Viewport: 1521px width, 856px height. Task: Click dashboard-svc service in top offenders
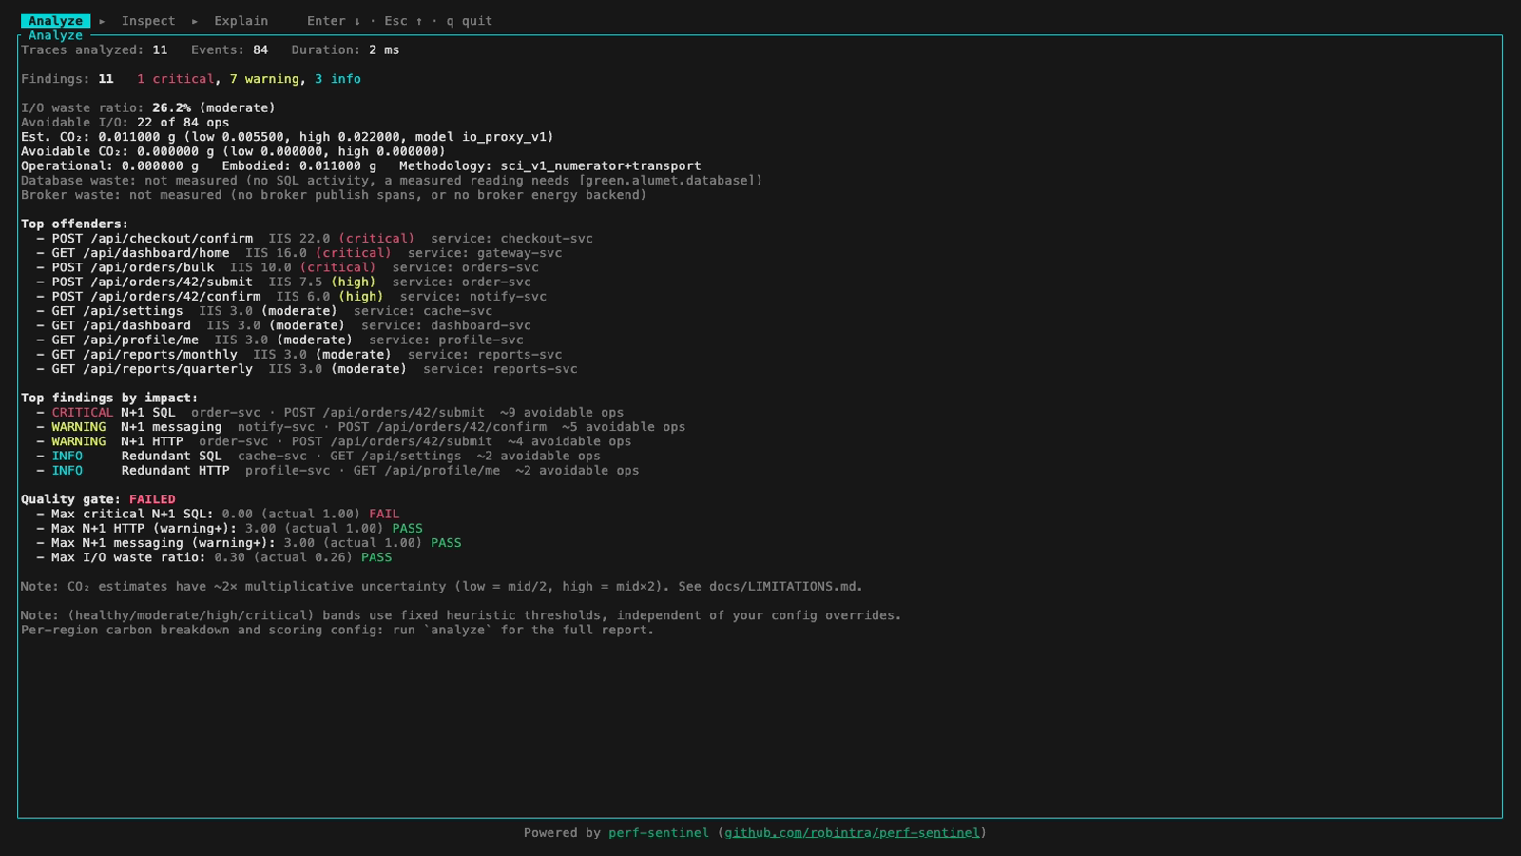pyautogui.click(x=481, y=325)
